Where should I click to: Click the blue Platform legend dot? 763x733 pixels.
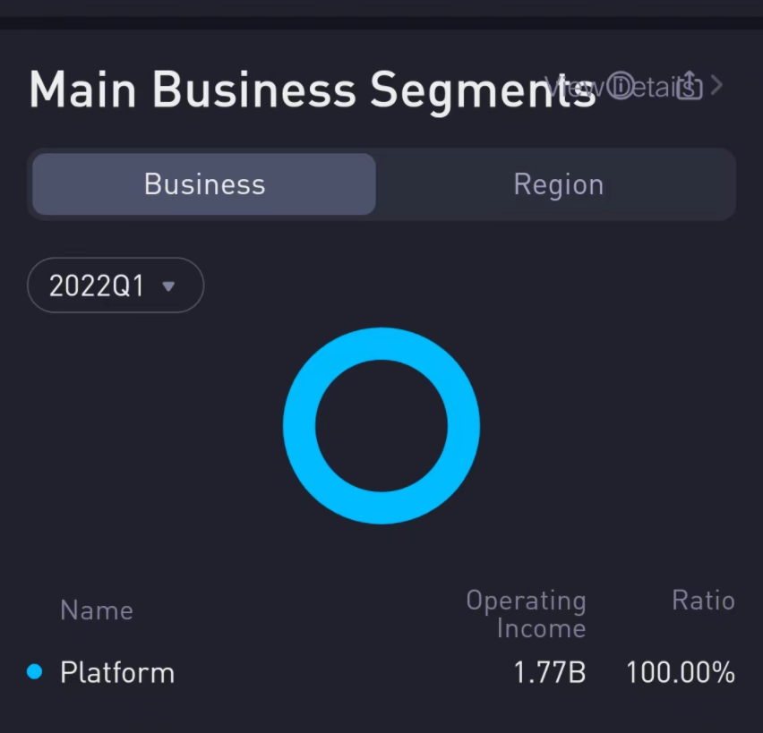pyautogui.click(x=35, y=671)
